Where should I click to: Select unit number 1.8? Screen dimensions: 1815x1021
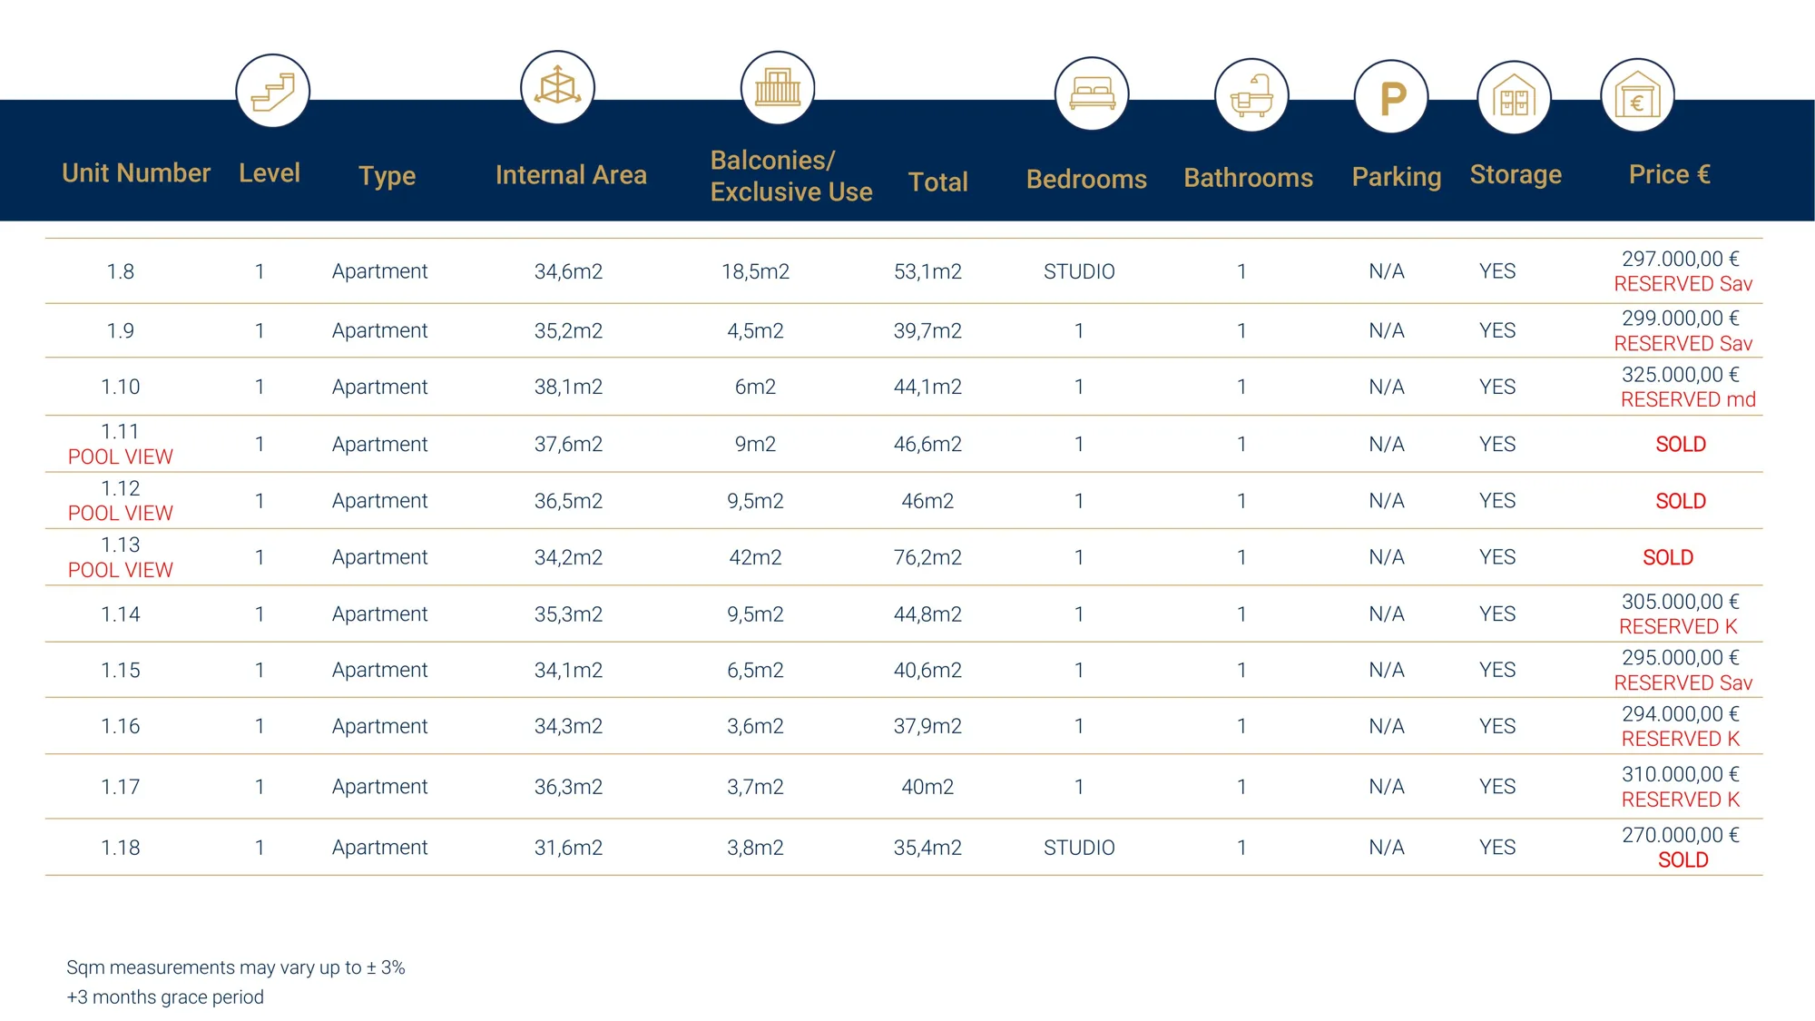tap(121, 271)
